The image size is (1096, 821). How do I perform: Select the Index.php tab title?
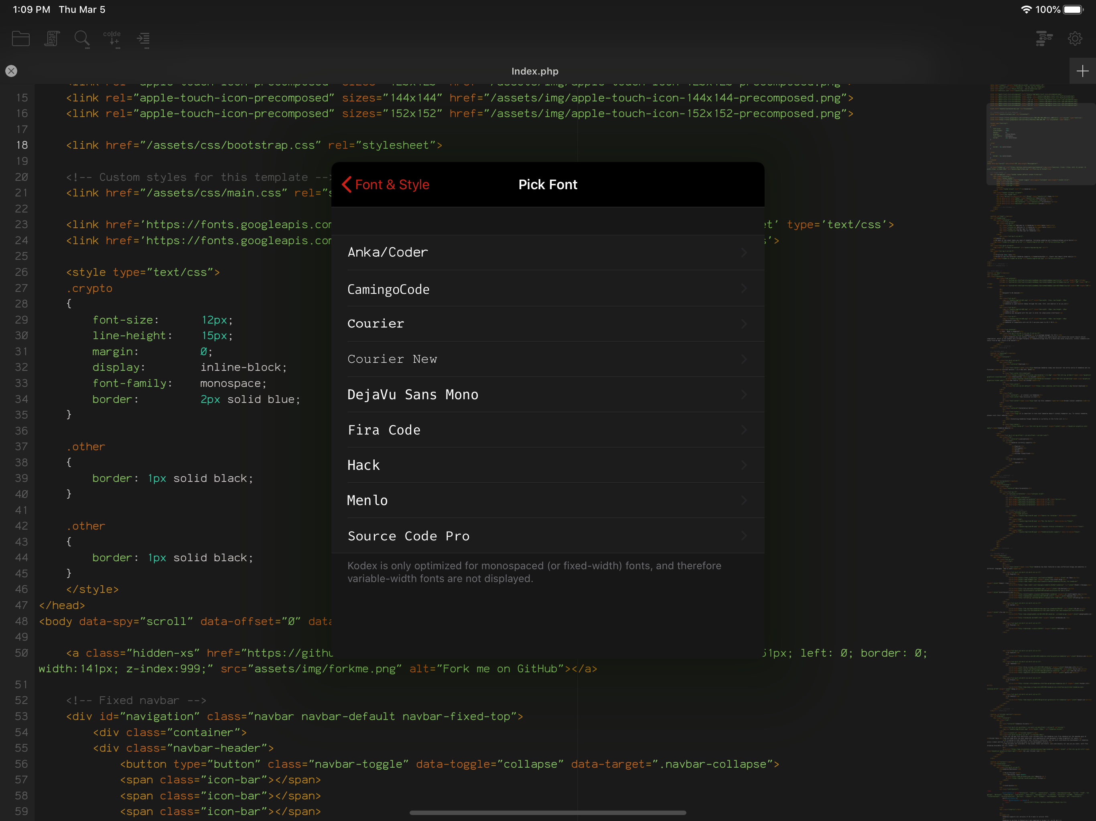535,71
